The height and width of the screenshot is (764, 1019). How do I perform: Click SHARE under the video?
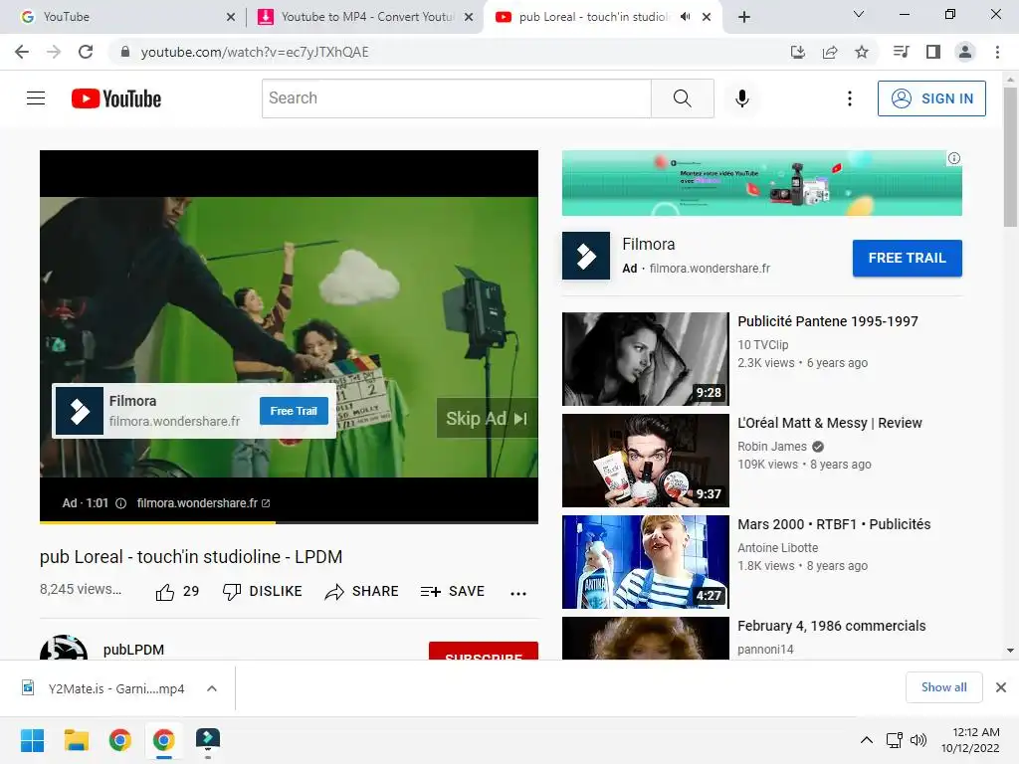pyautogui.click(x=361, y=591)
